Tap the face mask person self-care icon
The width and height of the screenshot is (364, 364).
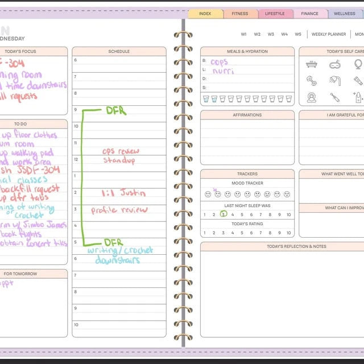pyautogui.click(x=312, y=97)
